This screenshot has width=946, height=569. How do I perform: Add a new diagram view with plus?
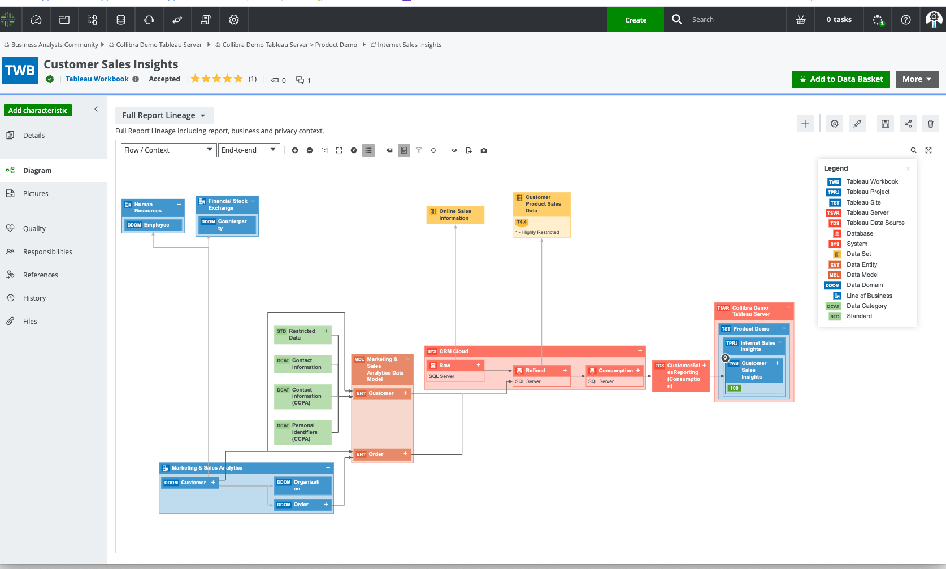[x=805, y=124]
